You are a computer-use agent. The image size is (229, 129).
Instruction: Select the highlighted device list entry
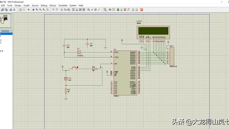(x=6, y=34)
